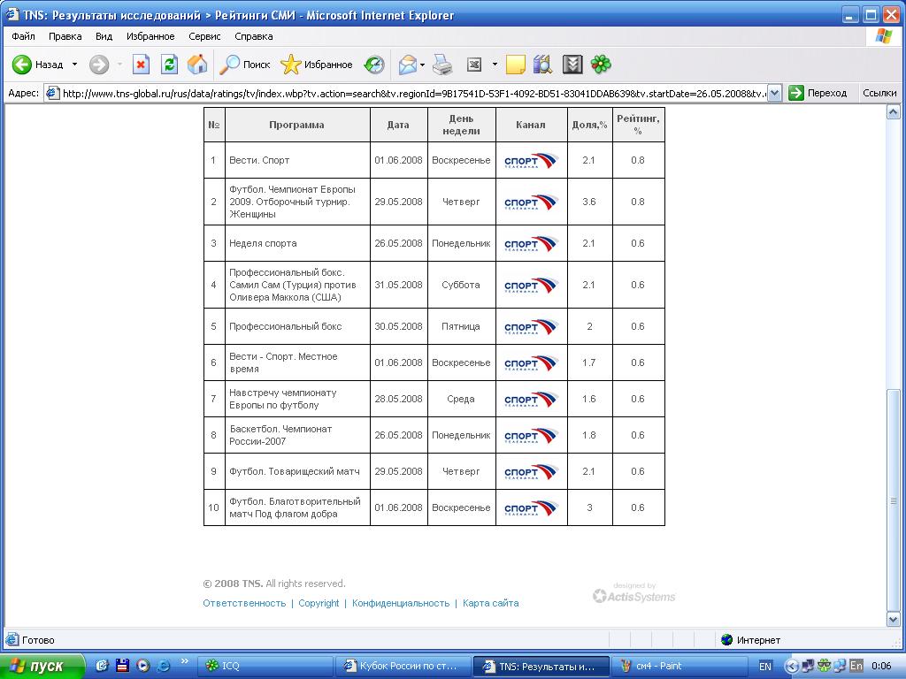Expand the Back button history dropdown
Image resolution: width=906 pixels, height=679 pixels.
[74, 65]
